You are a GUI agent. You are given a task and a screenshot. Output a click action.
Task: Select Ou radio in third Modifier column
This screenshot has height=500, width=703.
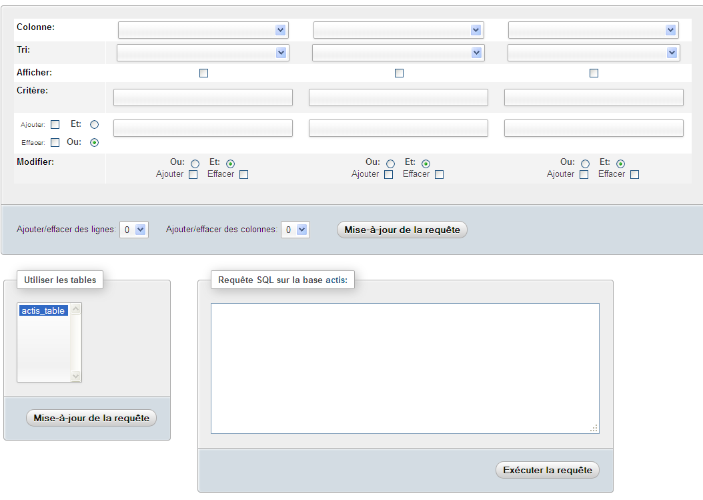(x=585, y=164)
